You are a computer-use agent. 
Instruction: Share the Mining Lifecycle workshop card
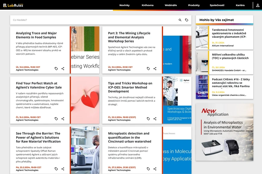point(155,69)
